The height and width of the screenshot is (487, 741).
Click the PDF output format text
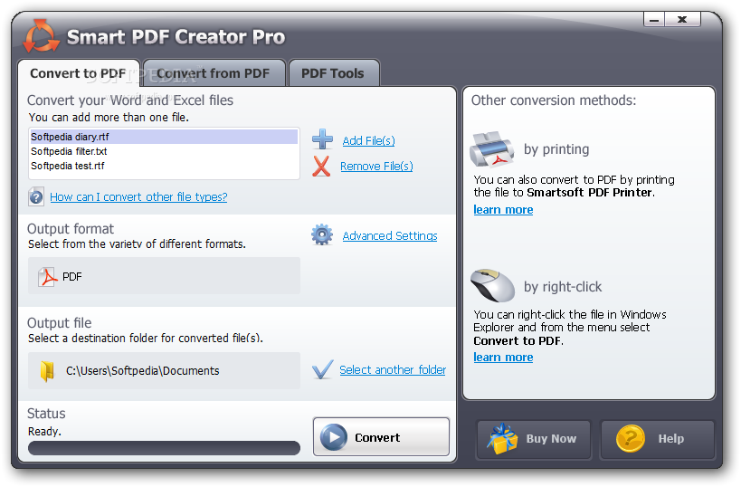72,277
